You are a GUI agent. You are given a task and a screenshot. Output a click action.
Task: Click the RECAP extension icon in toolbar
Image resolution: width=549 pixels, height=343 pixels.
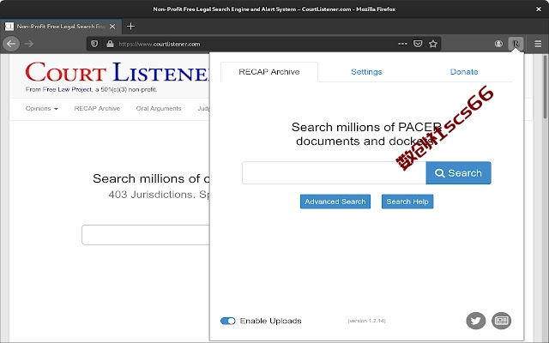click(516, 44)
